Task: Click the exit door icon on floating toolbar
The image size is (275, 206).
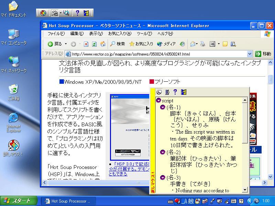Action: pyautogui.click(x=86, y=13)
